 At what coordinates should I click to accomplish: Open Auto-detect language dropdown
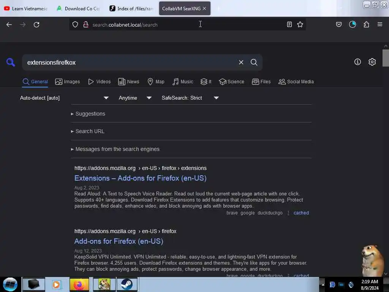(65, 98)
